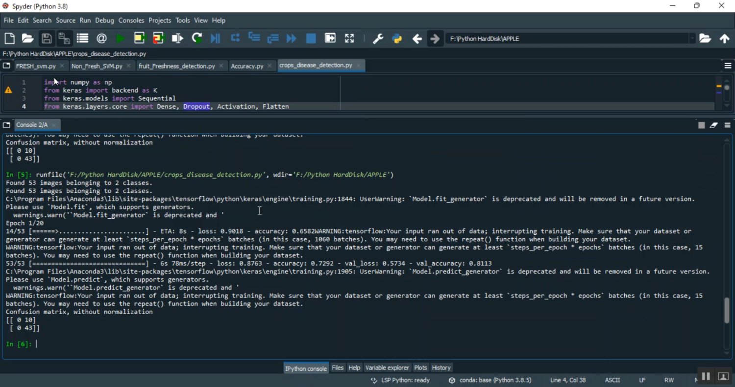Browse working directory folder icon
The image size is (735, 387).
(x=705, y=39)
